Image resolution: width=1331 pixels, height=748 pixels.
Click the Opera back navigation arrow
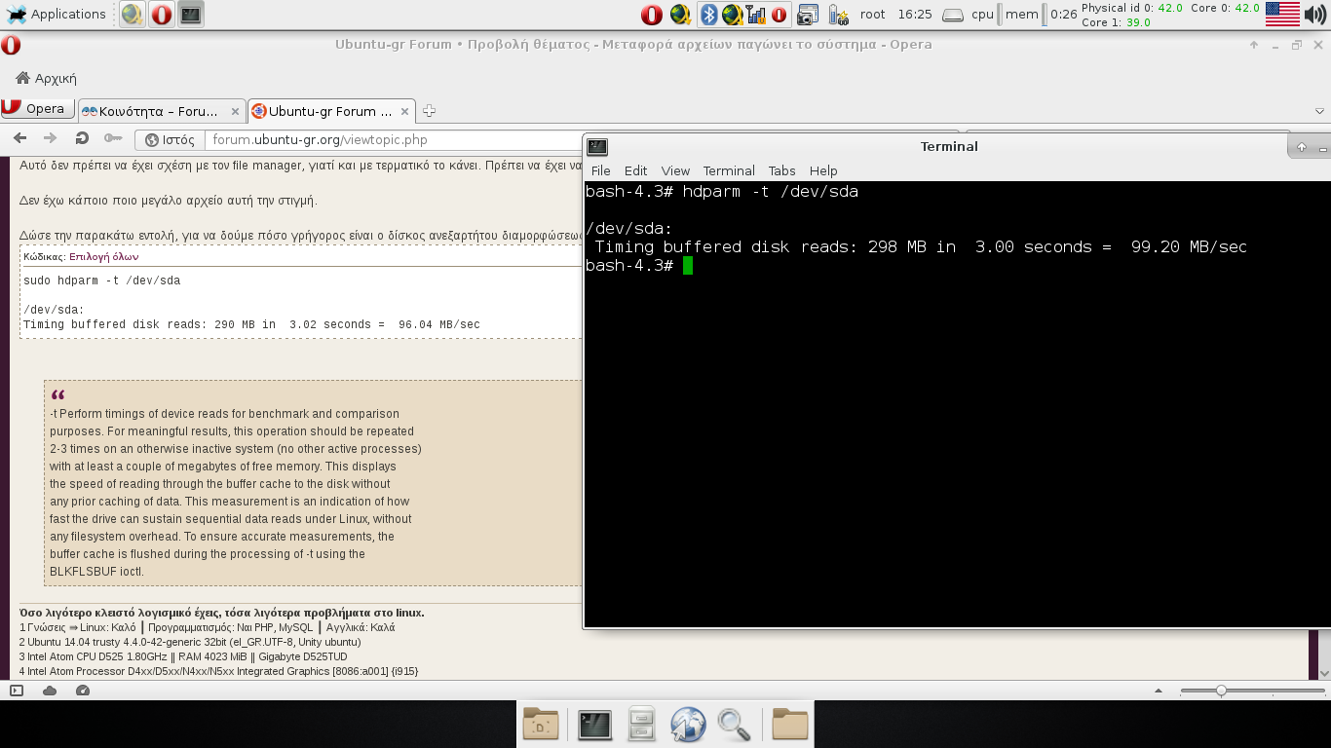click(19, 138)
